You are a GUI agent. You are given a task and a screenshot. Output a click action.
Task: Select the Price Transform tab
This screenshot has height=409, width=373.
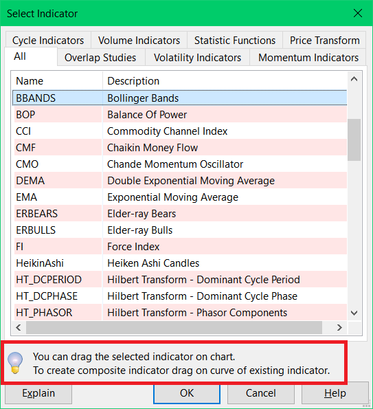click(324, 40)
